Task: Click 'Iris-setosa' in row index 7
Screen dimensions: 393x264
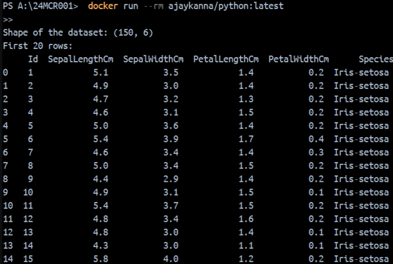Action: [x=361, y=165]
